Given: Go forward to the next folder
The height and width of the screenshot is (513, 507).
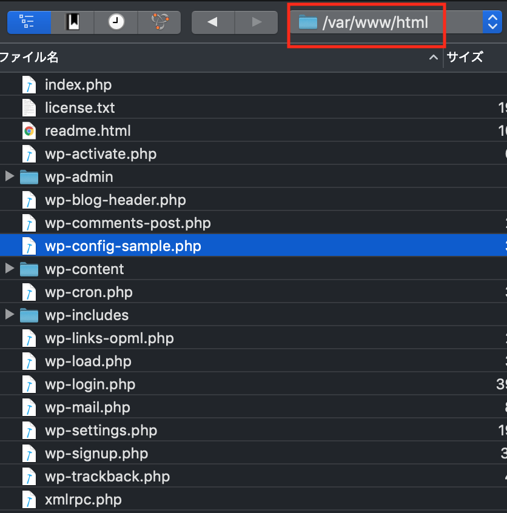Looking at the screenshot, I should [257, 22].
